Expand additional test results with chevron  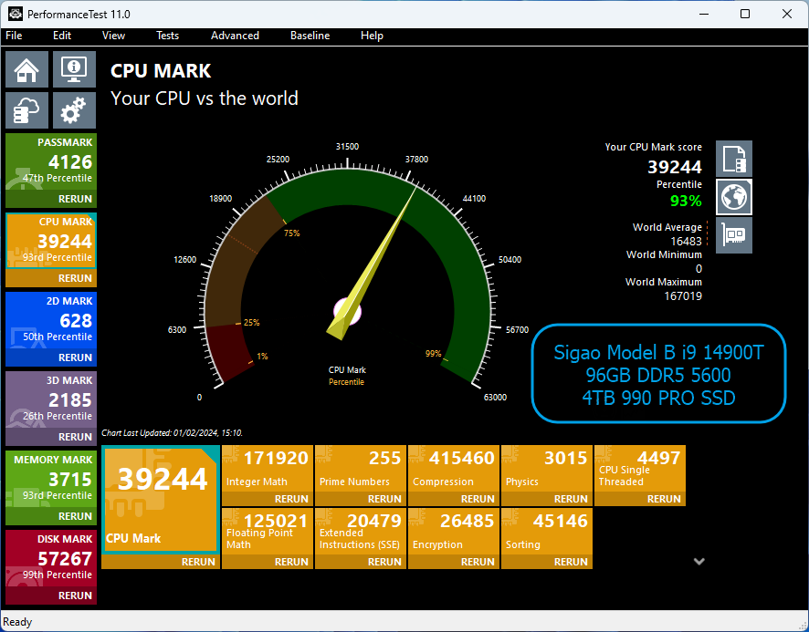[699, 561]
